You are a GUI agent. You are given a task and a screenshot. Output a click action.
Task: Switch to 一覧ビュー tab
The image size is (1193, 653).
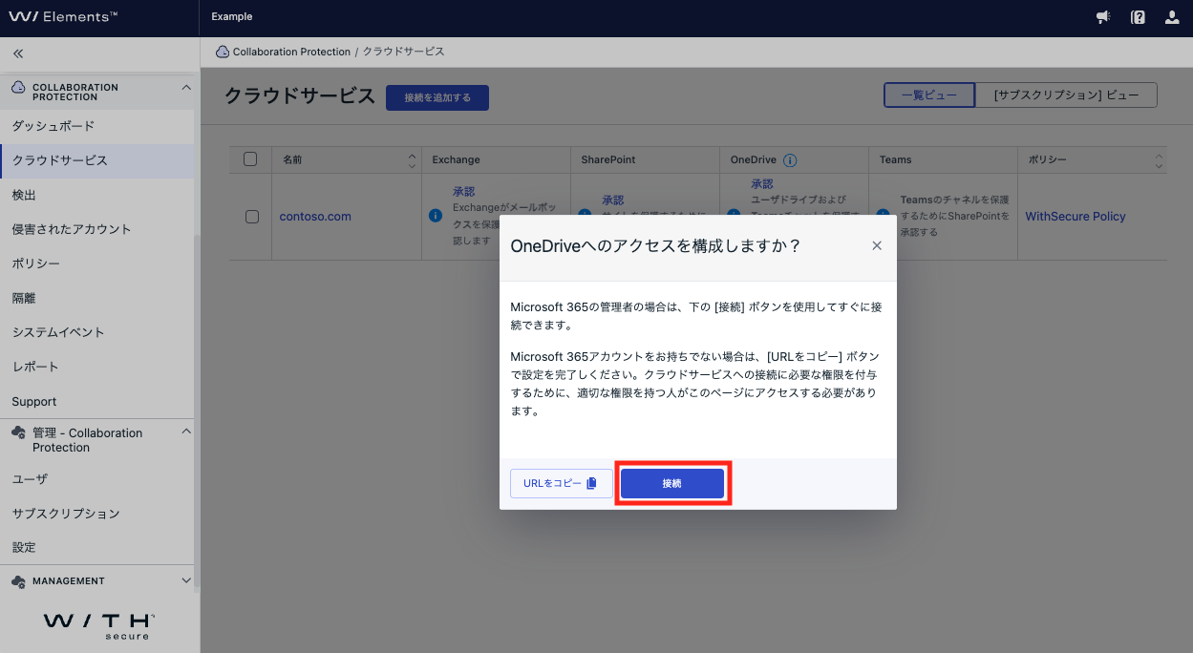pyautogui.click(x=929, y=95)
